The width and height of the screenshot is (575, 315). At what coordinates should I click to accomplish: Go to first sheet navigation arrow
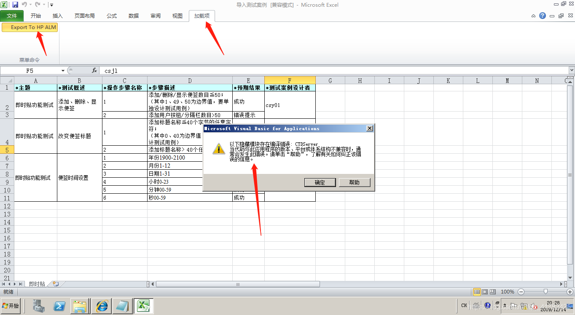pyautogui.click(x=4, y=284)
